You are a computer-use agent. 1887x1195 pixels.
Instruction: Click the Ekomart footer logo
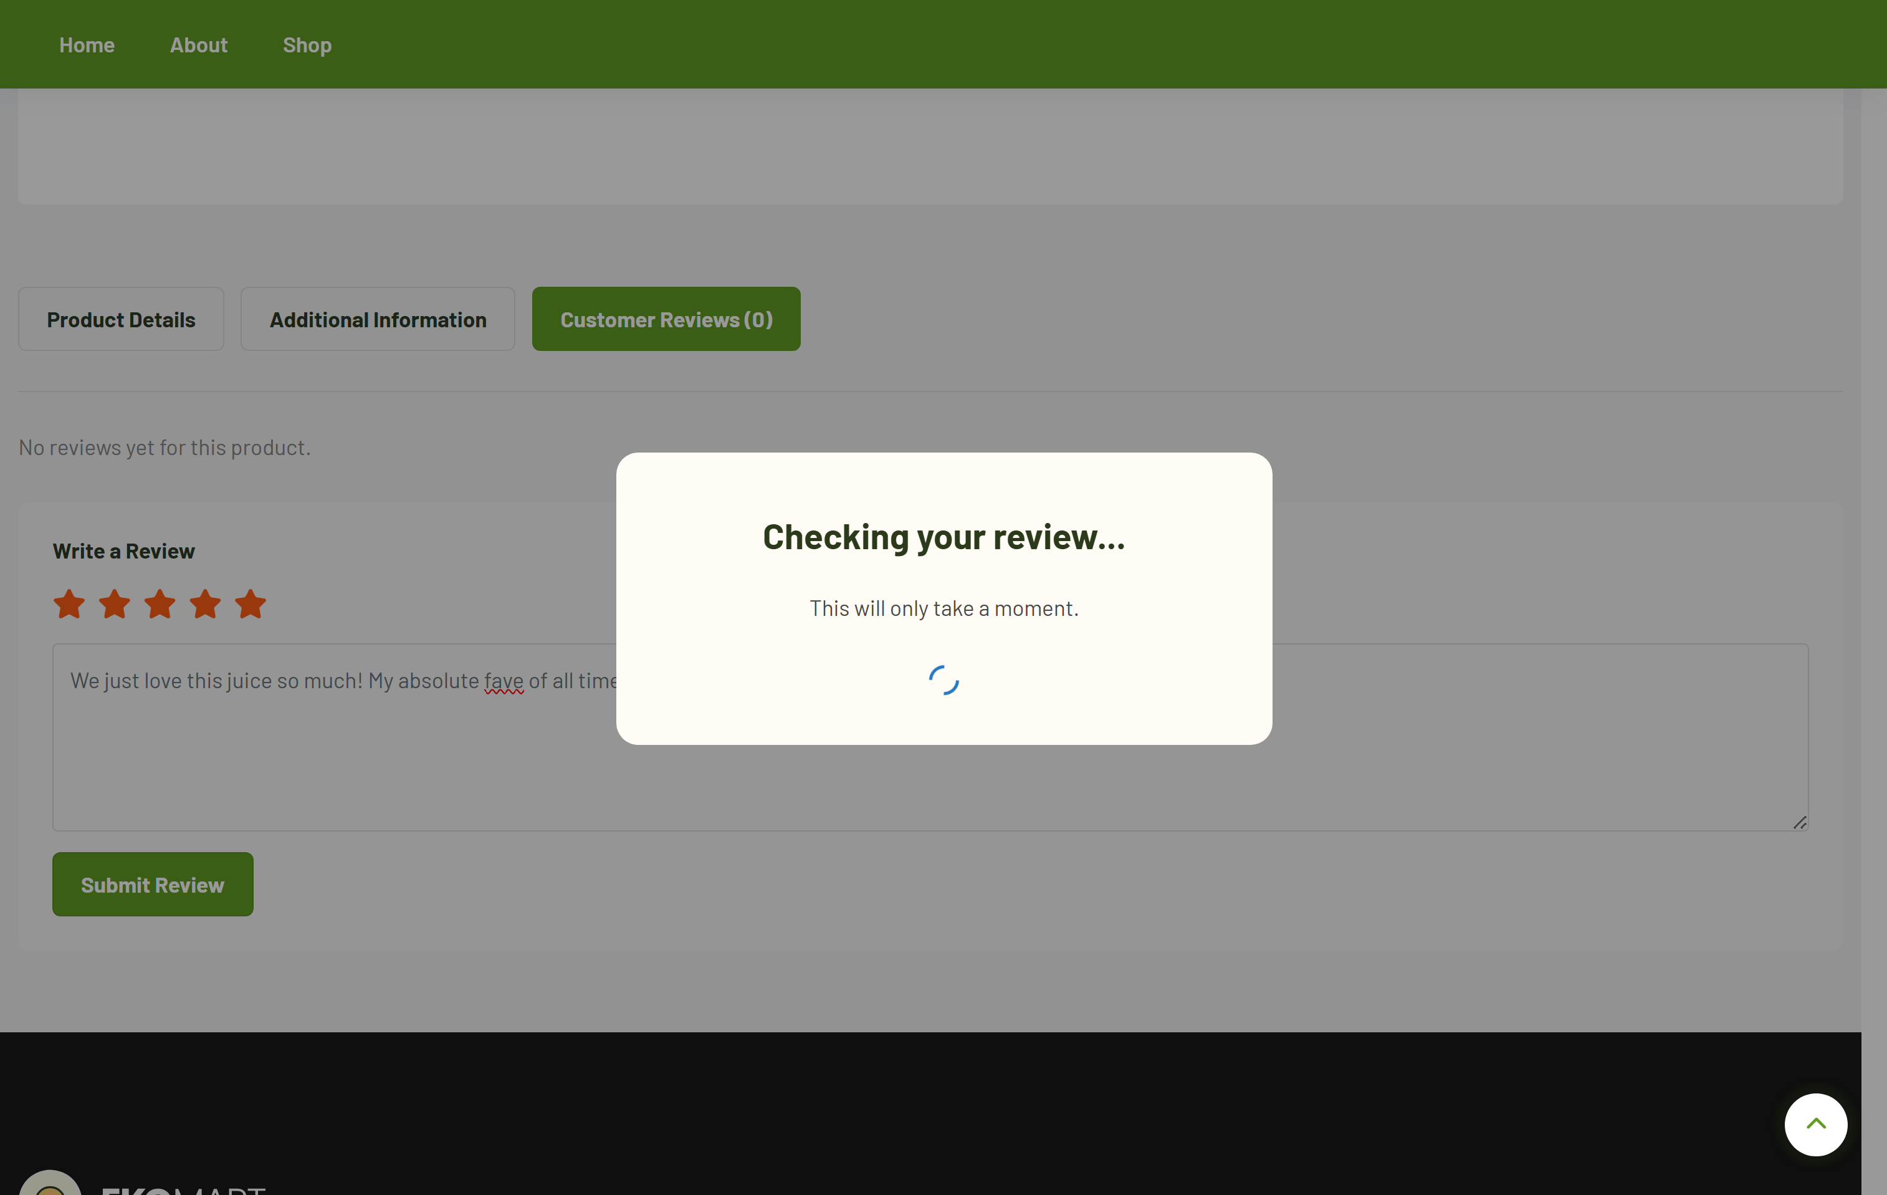point(143,1183)
